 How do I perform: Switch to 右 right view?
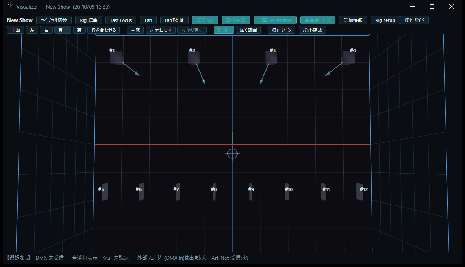pos(46,30)
